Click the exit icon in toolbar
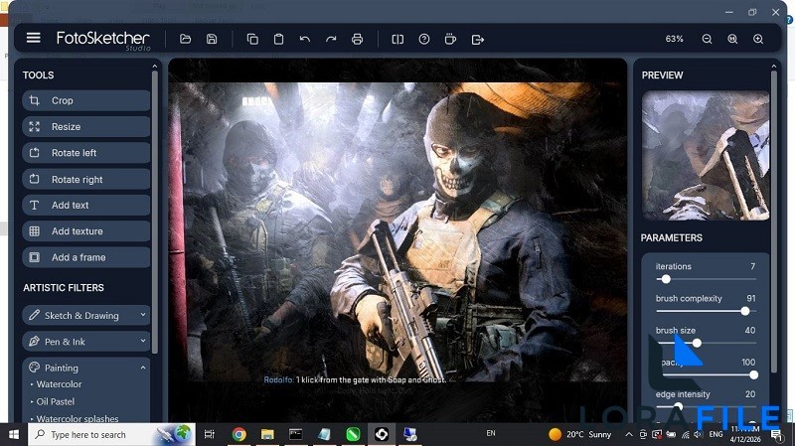Viewport: 795px width, 446px height. 478,39
